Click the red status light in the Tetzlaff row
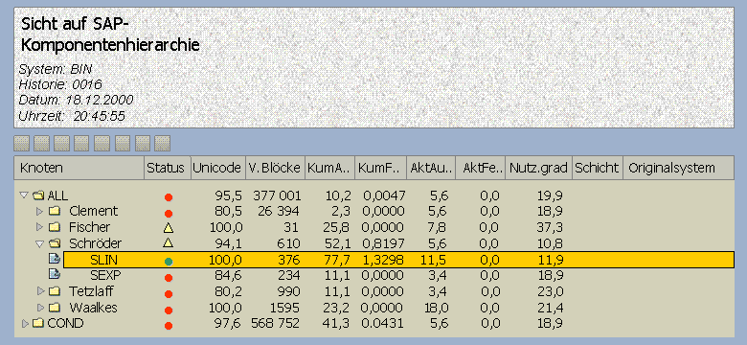Image resolution: width=747 pixels, height=345 pixels. pos(169,293)
